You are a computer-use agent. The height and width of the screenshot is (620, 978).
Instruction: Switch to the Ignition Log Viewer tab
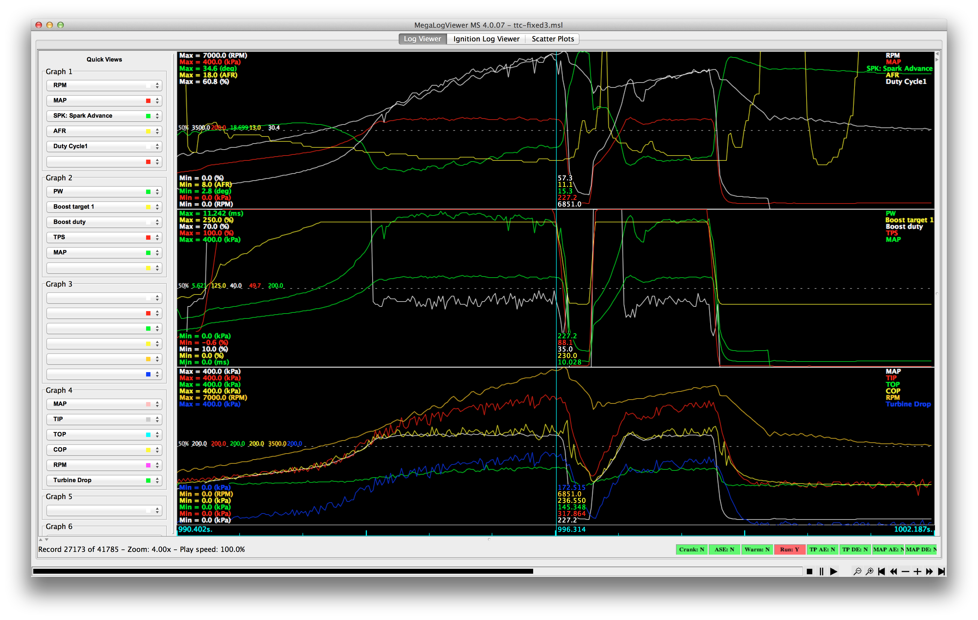coord(486,39)
